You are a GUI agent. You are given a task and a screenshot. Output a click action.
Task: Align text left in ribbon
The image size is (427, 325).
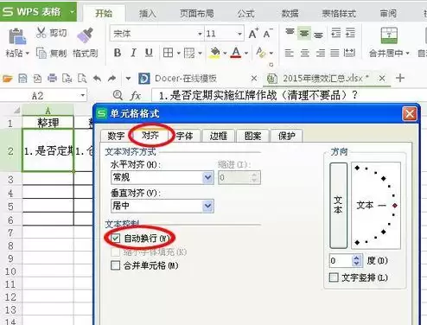(x=290, y=53)
